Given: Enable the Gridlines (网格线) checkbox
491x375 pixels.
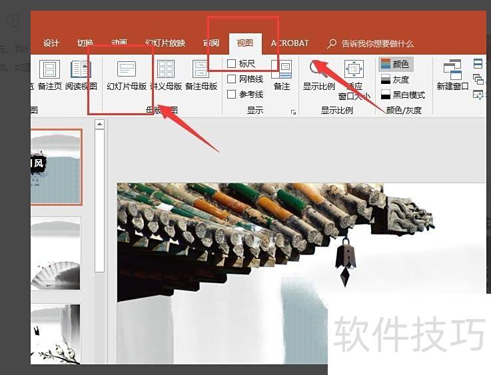Looking at the screenshot, I should [231, 79].
